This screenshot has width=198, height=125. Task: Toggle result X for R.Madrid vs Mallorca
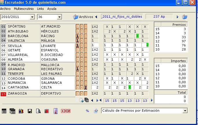82,64
